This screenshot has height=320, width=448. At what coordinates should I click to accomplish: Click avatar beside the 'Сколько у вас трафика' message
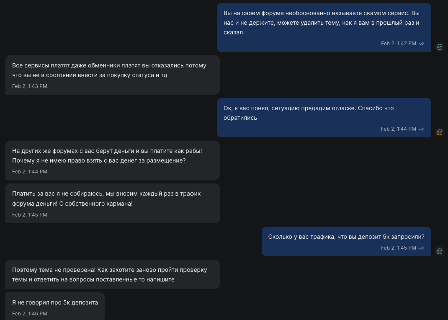[439, 251]
